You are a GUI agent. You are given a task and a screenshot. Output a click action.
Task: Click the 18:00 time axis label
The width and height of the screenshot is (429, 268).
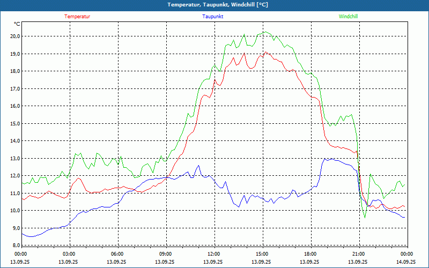(x=310, y=254)
